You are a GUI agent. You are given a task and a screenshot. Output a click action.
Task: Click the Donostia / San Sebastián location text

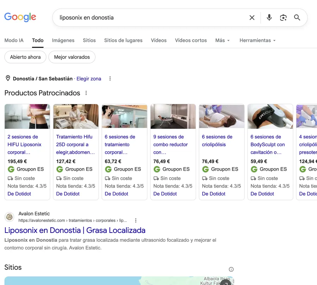point(43,78)
